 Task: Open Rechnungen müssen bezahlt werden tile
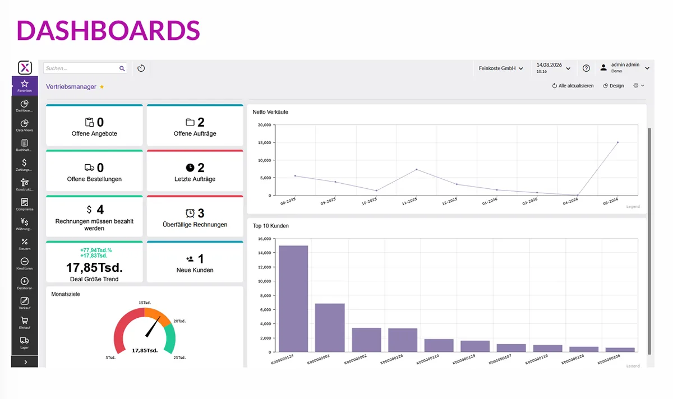pyautogui.click(x=94, y=217)
